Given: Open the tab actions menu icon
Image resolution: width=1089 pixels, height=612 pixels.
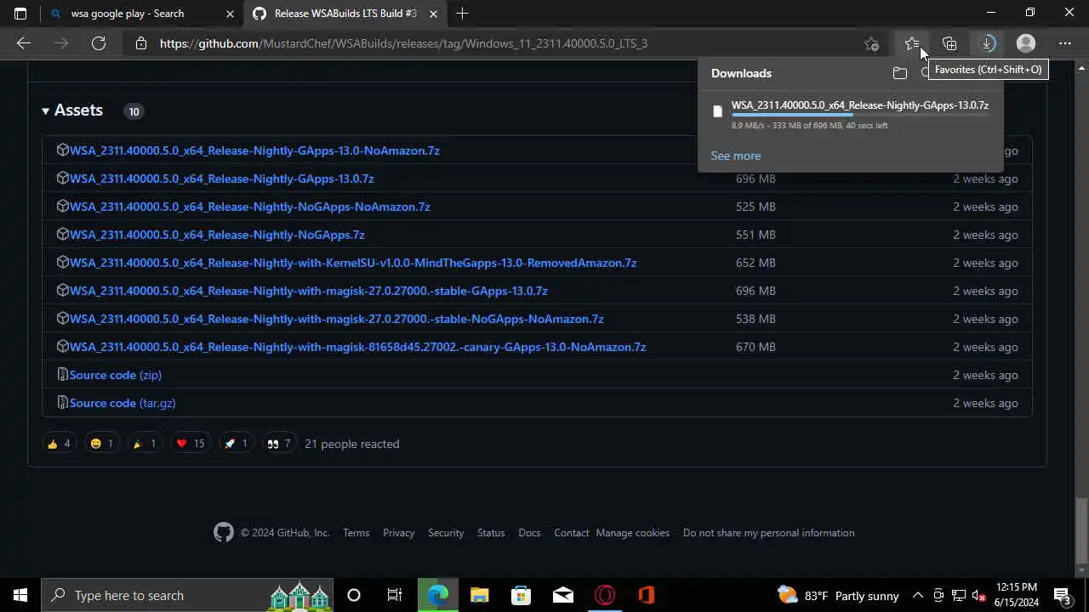Looking at the screenshot, I should [20, 14].
